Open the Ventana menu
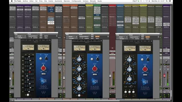The image size is (182, 102). (x=86, y=1)
